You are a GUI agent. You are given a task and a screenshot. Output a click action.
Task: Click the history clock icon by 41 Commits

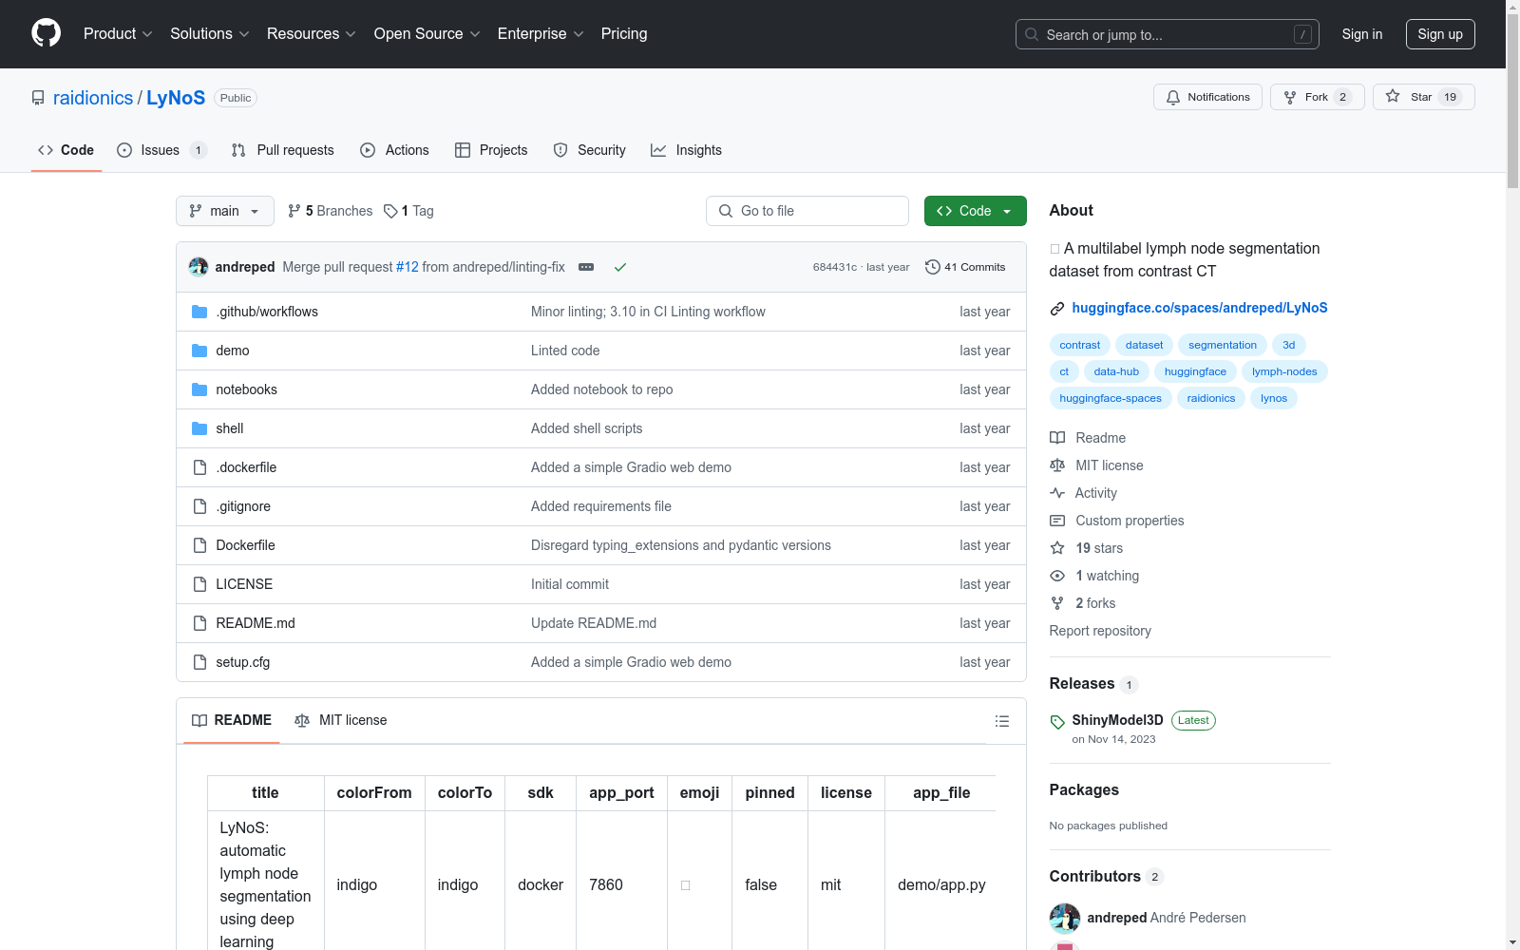[x=933, y=267]
